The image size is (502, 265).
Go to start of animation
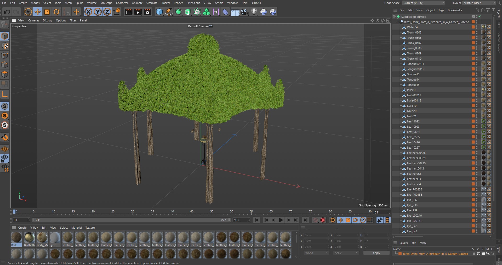[256, 220]
